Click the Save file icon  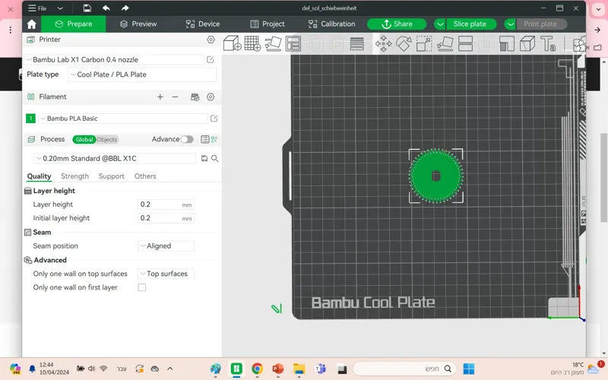[x=87, y=8]
